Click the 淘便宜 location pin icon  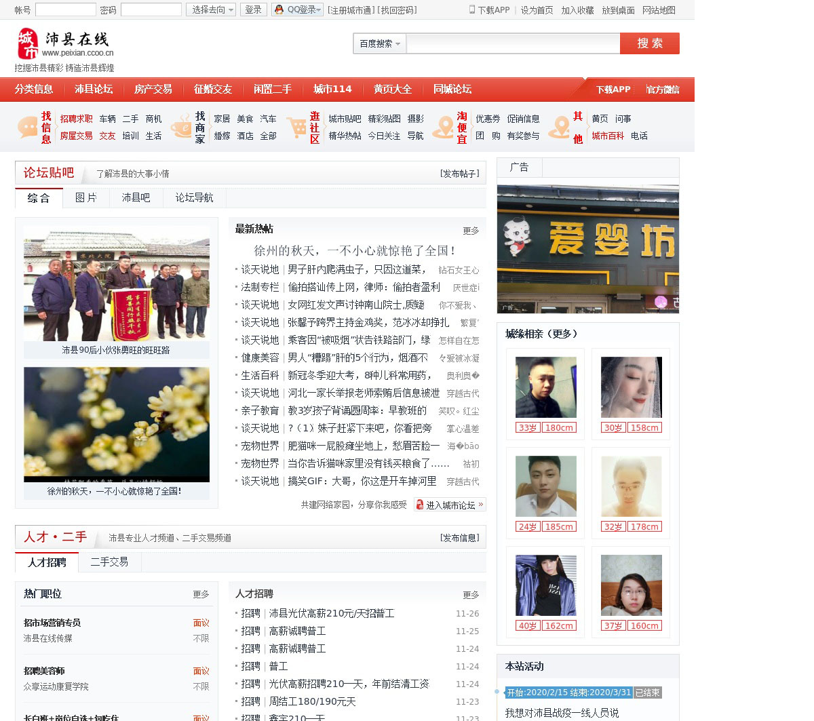click(443, 127)
